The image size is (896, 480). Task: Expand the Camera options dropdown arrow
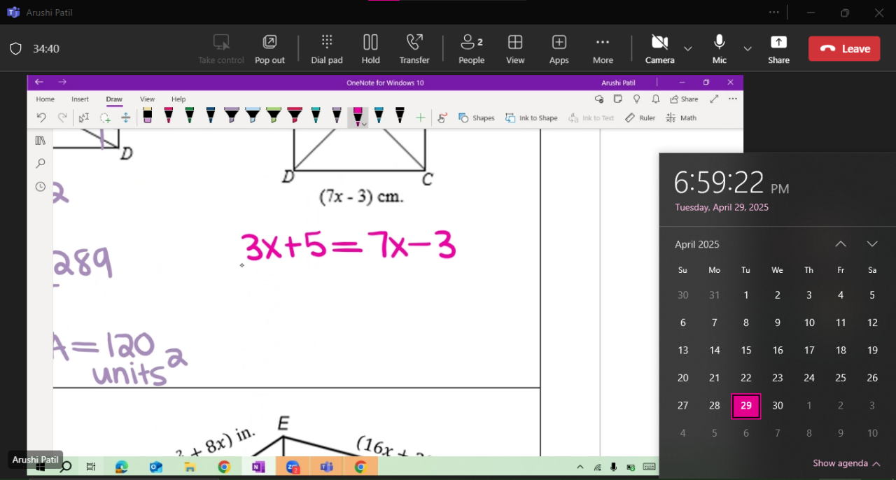pyautogui.click(x=688, y=49)
